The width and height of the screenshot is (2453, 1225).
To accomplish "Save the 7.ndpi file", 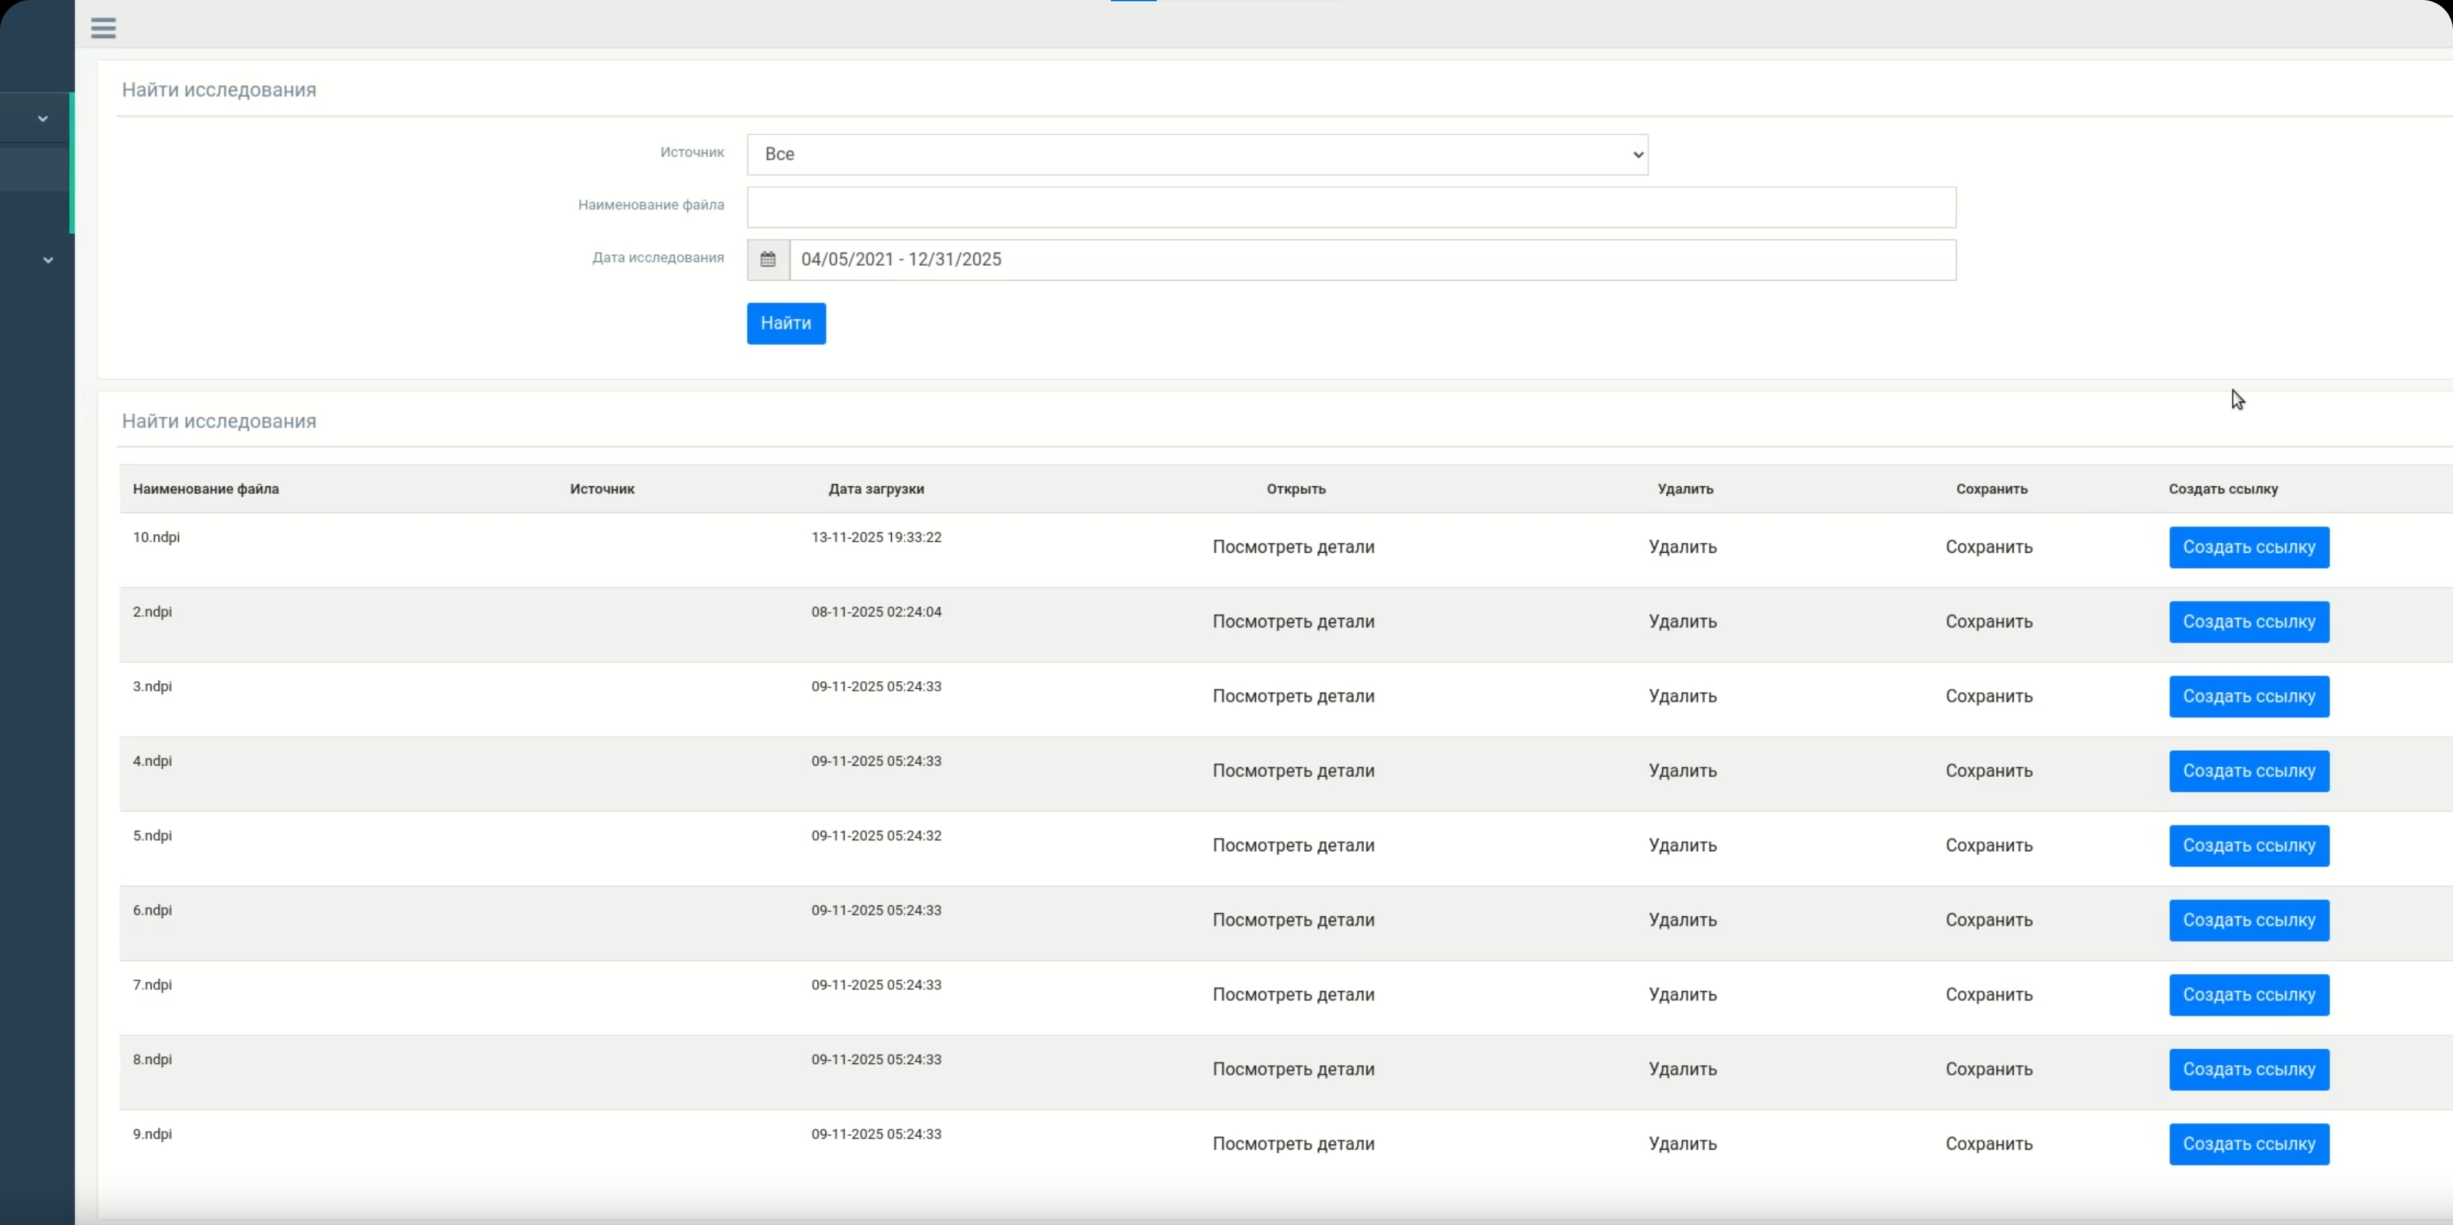I will tap(1989, 996).
